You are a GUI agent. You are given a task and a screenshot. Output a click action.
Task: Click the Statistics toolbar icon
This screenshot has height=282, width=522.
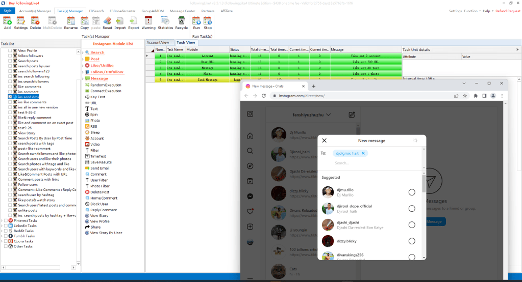tap(165, 22)
